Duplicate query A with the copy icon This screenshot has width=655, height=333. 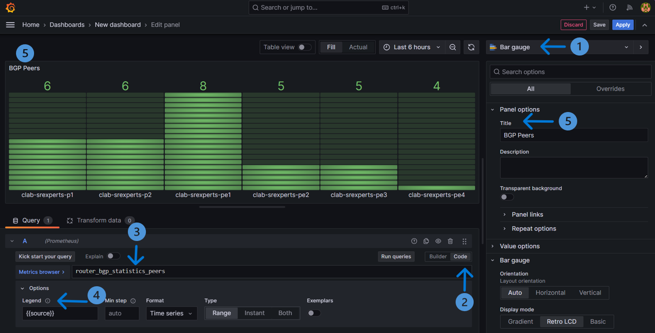(426, 240)
